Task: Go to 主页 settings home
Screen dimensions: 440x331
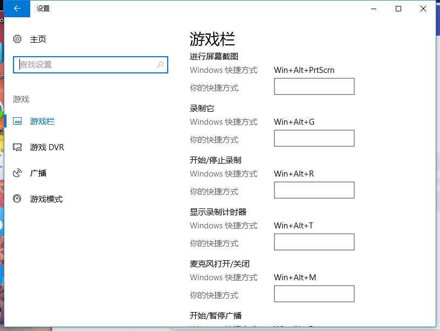Action: tap(38, 39)
